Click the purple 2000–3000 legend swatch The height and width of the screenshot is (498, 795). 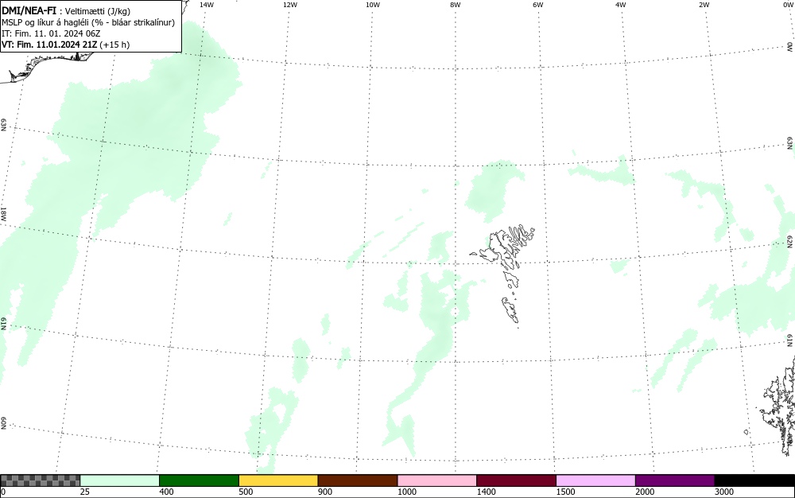[x=675, y=480]
